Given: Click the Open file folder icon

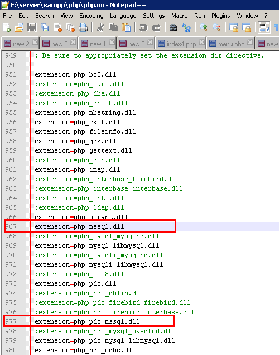Looking at the screenshot, I should pyautogui.click(x=19, y=27).
